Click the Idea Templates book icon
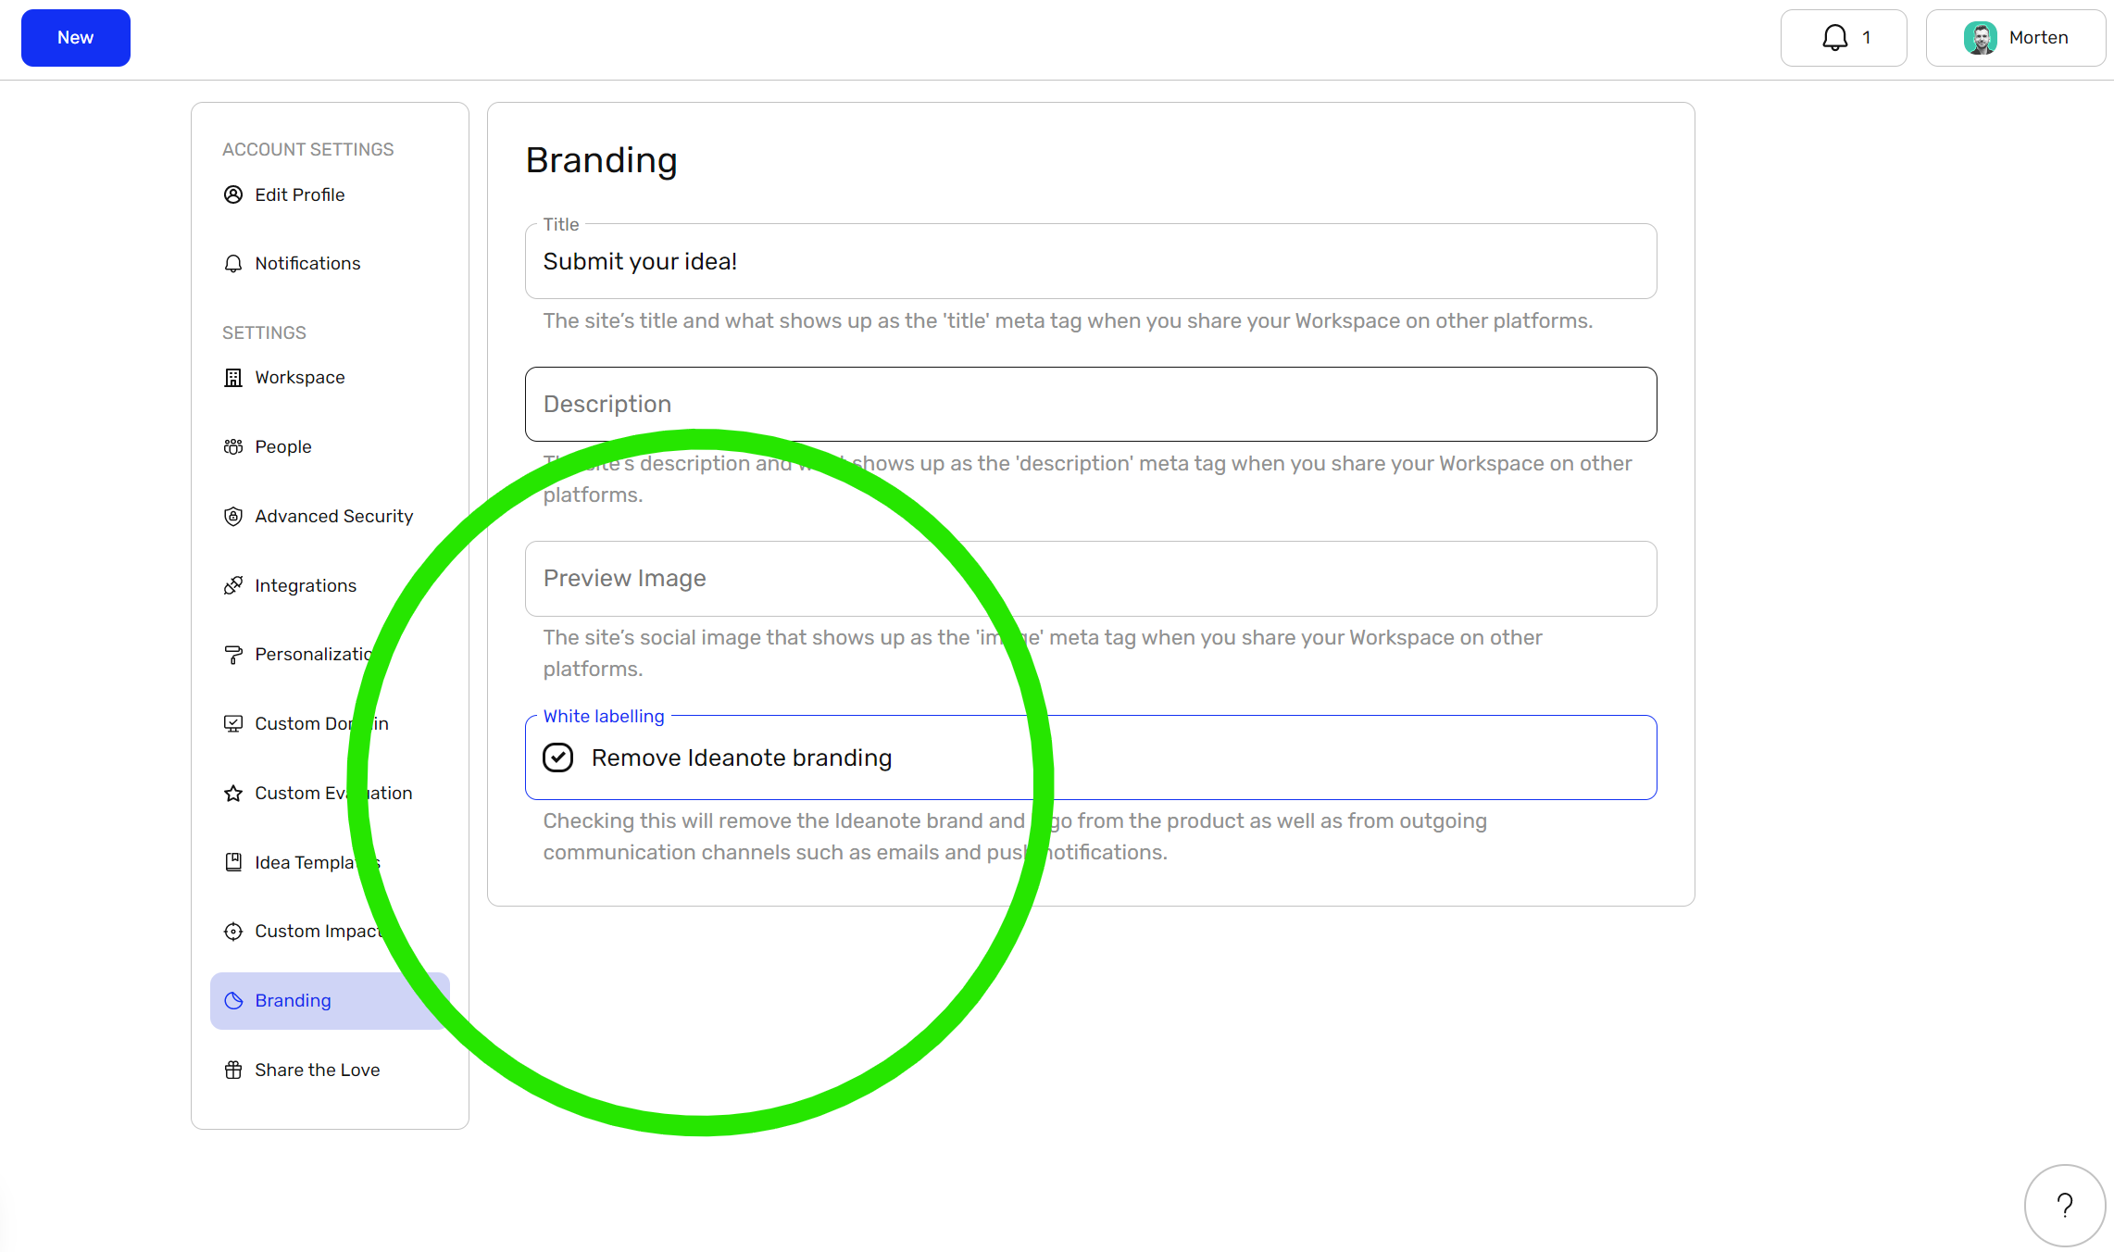Viewport: 2114px width, 1252px height. click(x=233, y=862)
